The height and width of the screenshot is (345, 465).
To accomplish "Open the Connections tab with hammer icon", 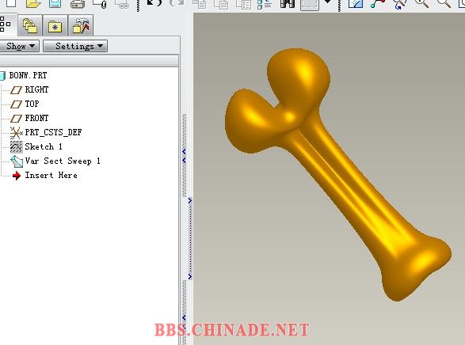I will tap(81, 26).
